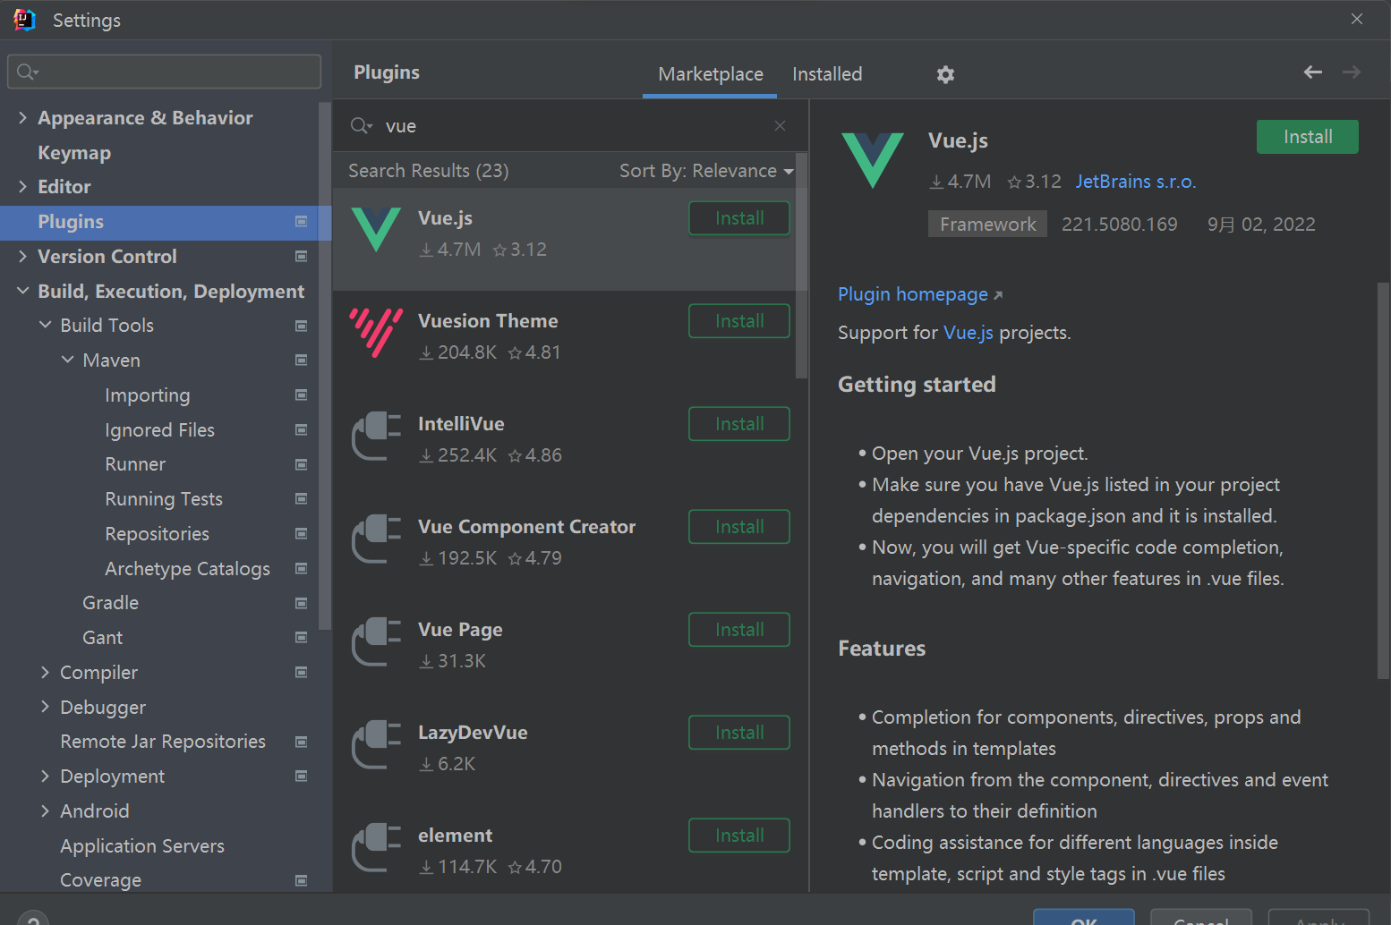Install the Vuesion Theme plugin

coord(739,321)
